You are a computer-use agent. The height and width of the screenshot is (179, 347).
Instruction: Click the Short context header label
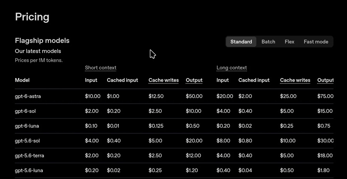click(101, 68)
